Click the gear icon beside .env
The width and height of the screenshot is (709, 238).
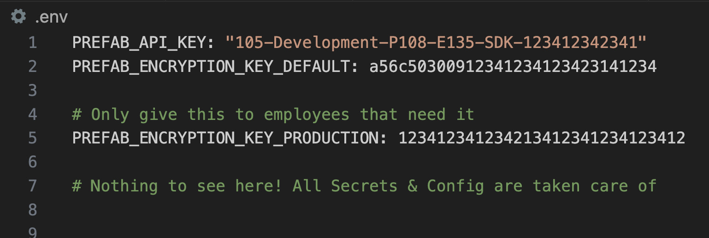click(18, 17)
